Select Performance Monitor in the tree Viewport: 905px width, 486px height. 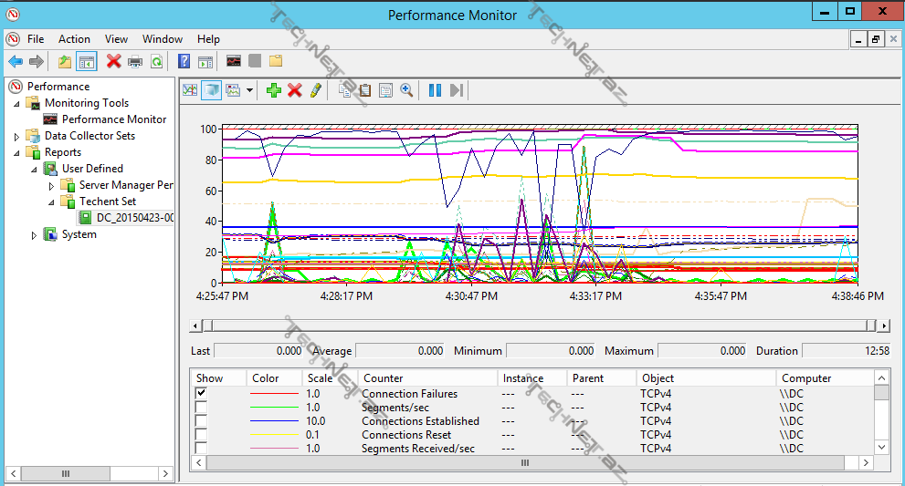pos(114,119)
